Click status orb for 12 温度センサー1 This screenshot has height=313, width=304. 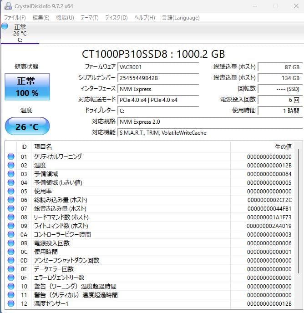tap(11, 303)
